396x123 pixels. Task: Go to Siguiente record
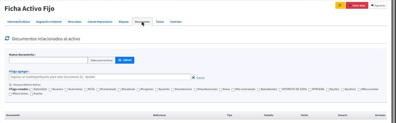point(378,6)
